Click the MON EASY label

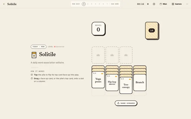coord(76,4)
